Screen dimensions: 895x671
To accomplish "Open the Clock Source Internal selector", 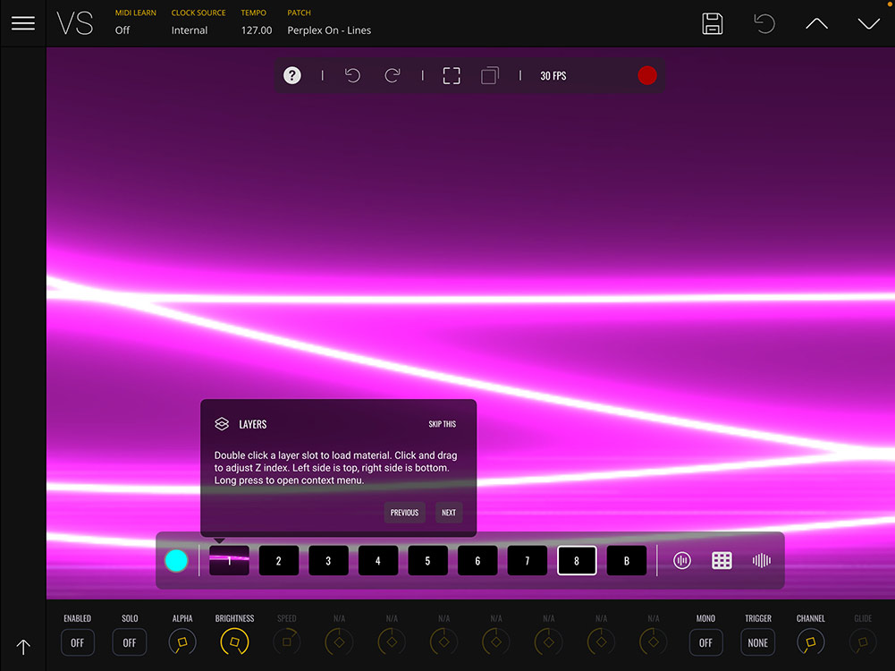I will (x=190, y=30).
